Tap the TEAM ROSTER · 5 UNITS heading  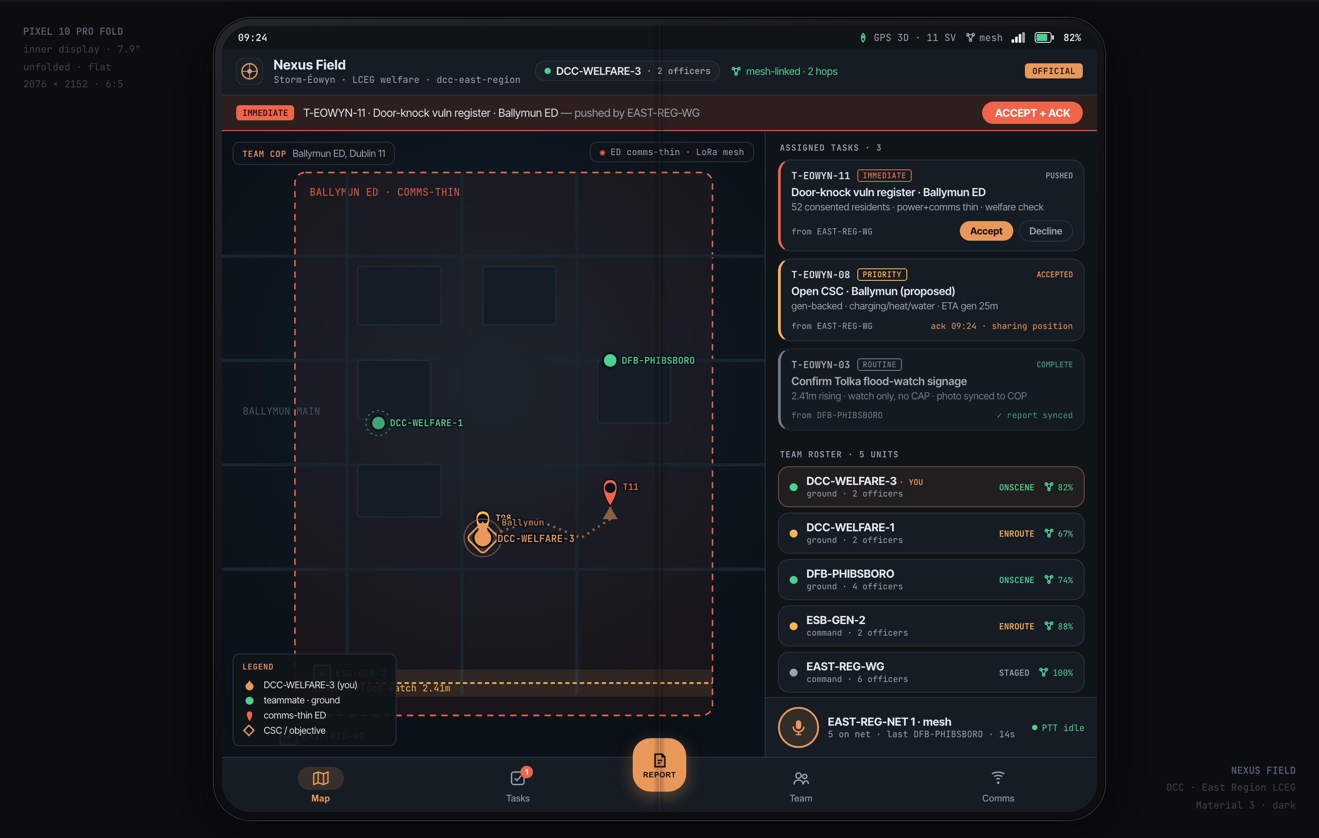coord(839,454)
